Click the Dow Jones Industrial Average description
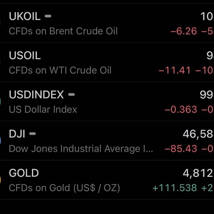 point(81,149)
